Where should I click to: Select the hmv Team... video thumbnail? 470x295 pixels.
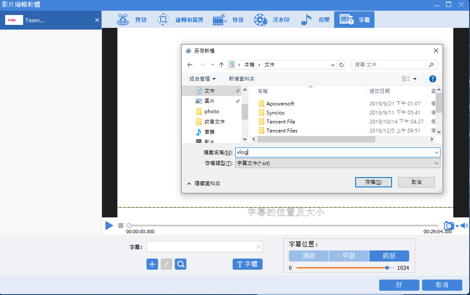(14, 20)
